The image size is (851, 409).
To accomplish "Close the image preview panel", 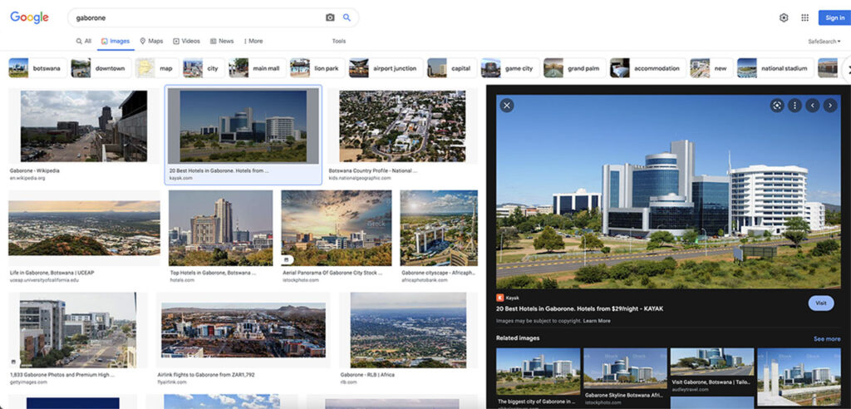I will click(507, 106).
